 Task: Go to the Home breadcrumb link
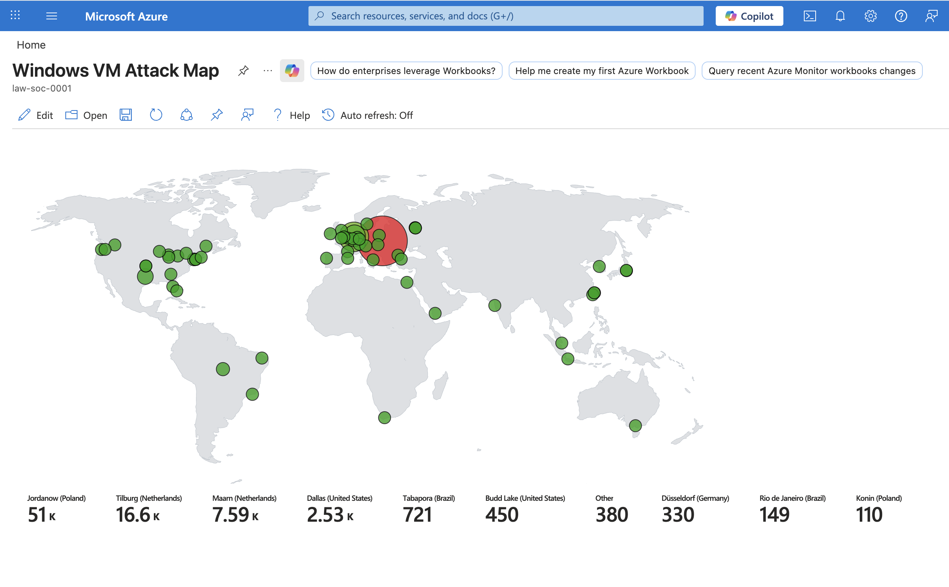pyautogui.click(x=31, y=45)
